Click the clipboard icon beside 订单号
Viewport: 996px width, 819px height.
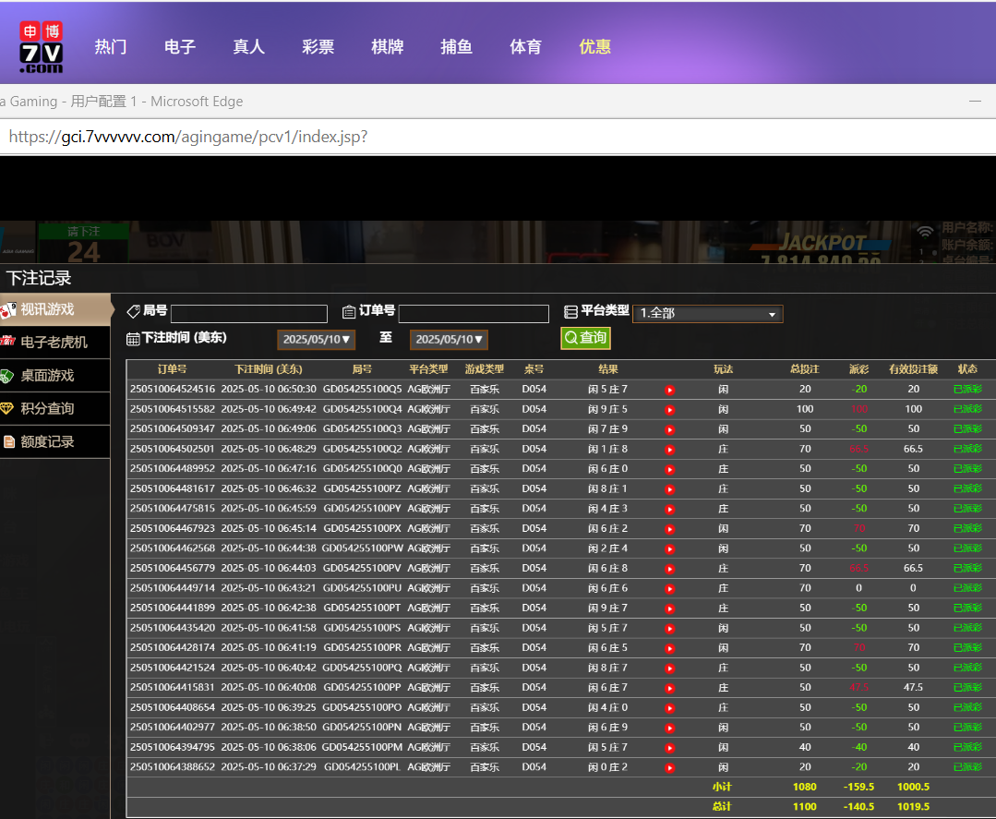click(x=349, y=312)
